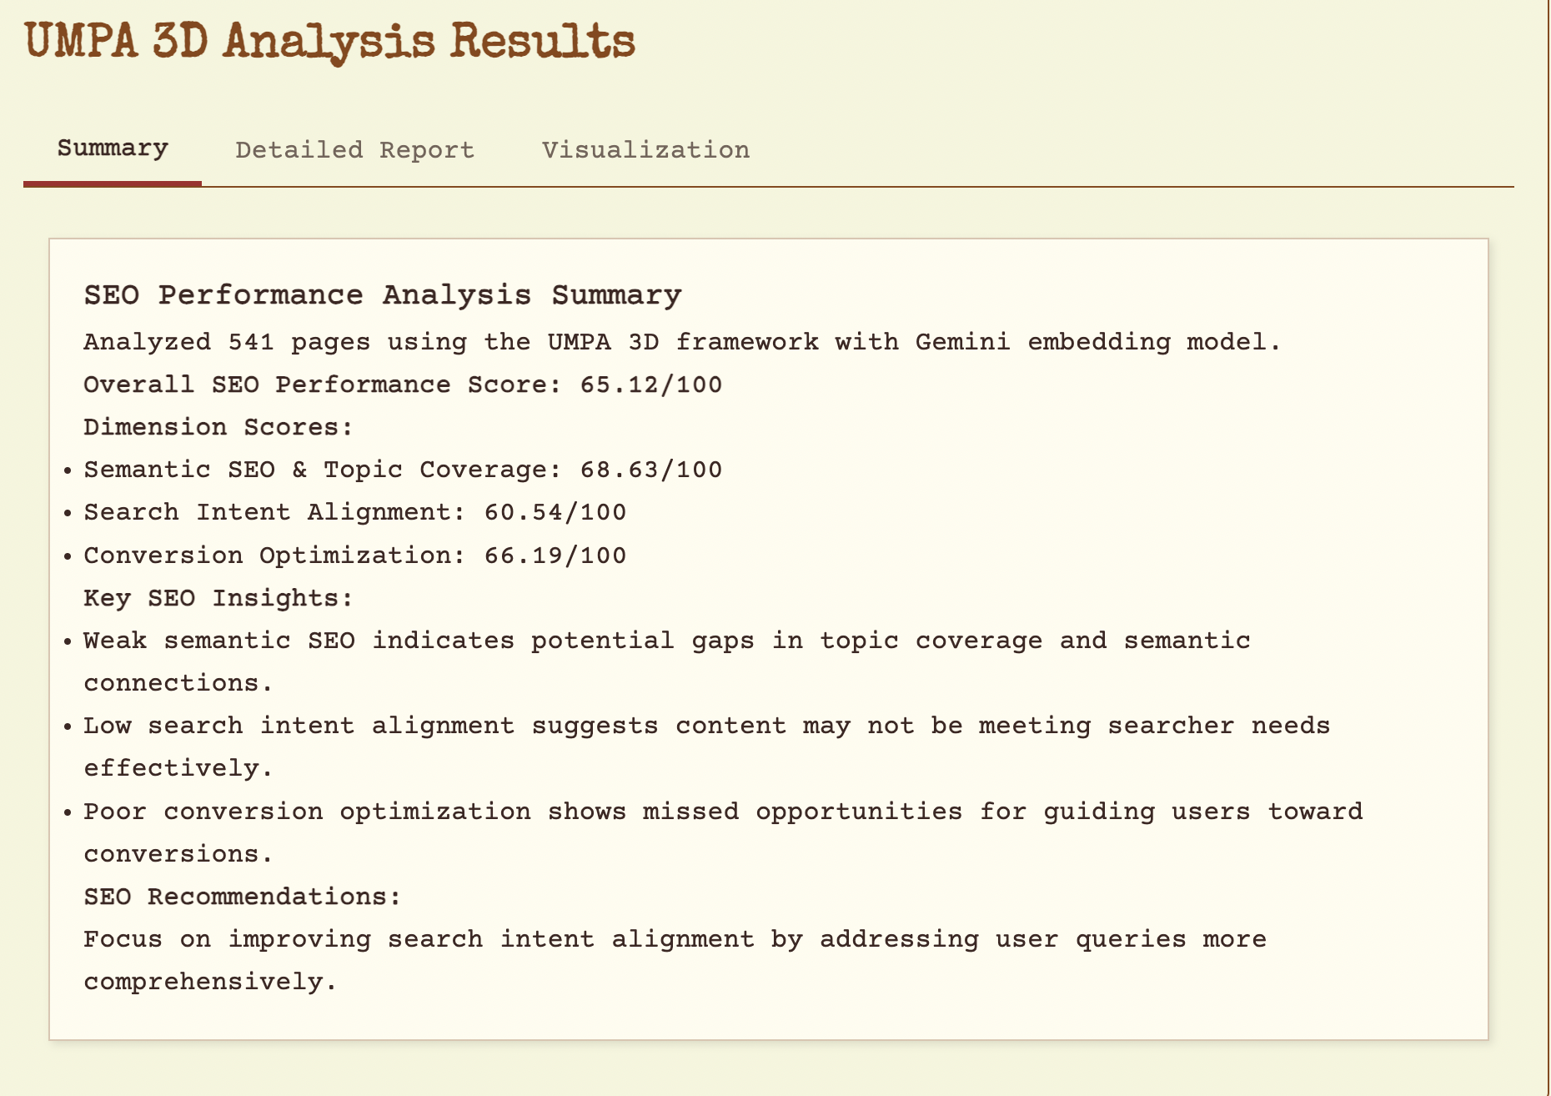Click the Weak semantic SEO insight
Image resolution: width=1551 pixels, height=1096 pixels.
(x=666, y=641)
